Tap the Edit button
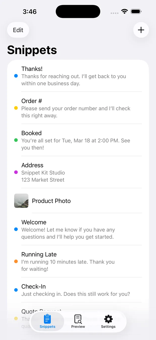Screen dimensions: 156x340 pos(18,30)
